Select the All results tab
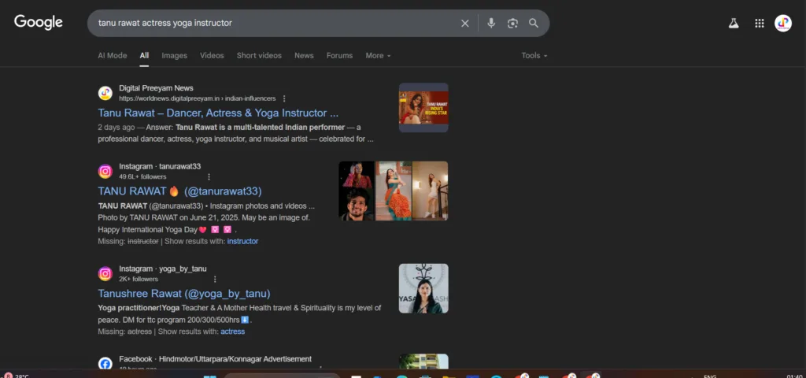Image resolution: width=806 pixels, height=378 pixels. 145,56
